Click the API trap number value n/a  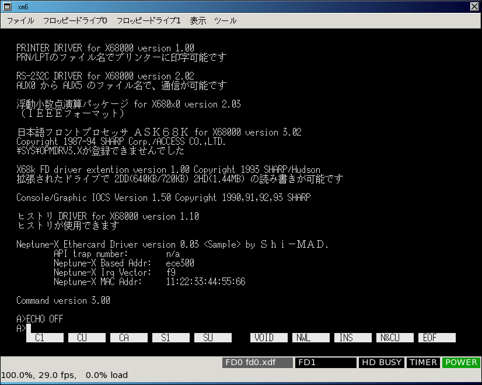pos(173,254)
